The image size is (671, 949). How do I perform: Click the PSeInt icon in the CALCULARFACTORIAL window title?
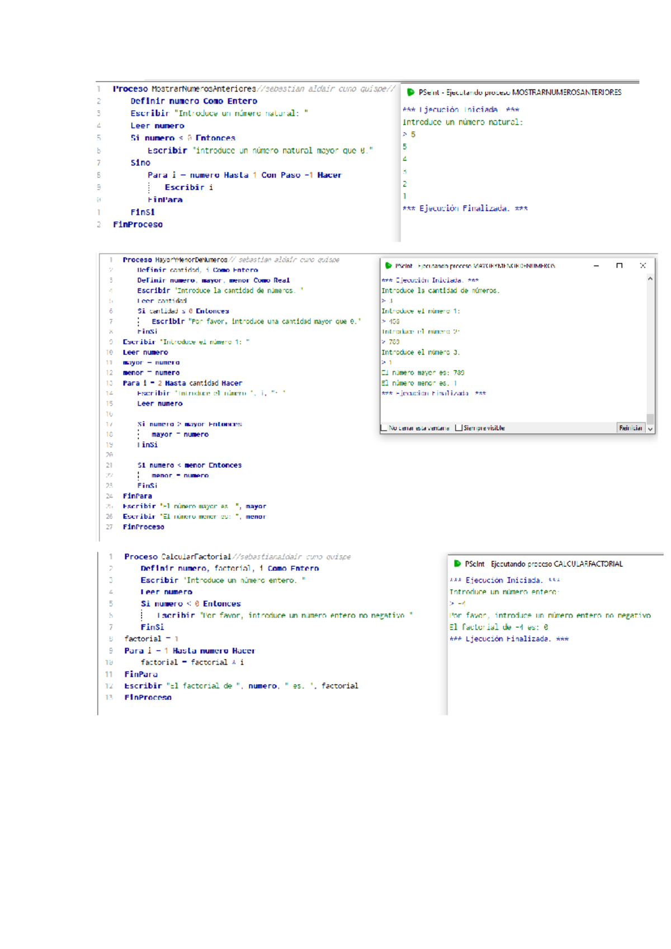coord(457,563)
